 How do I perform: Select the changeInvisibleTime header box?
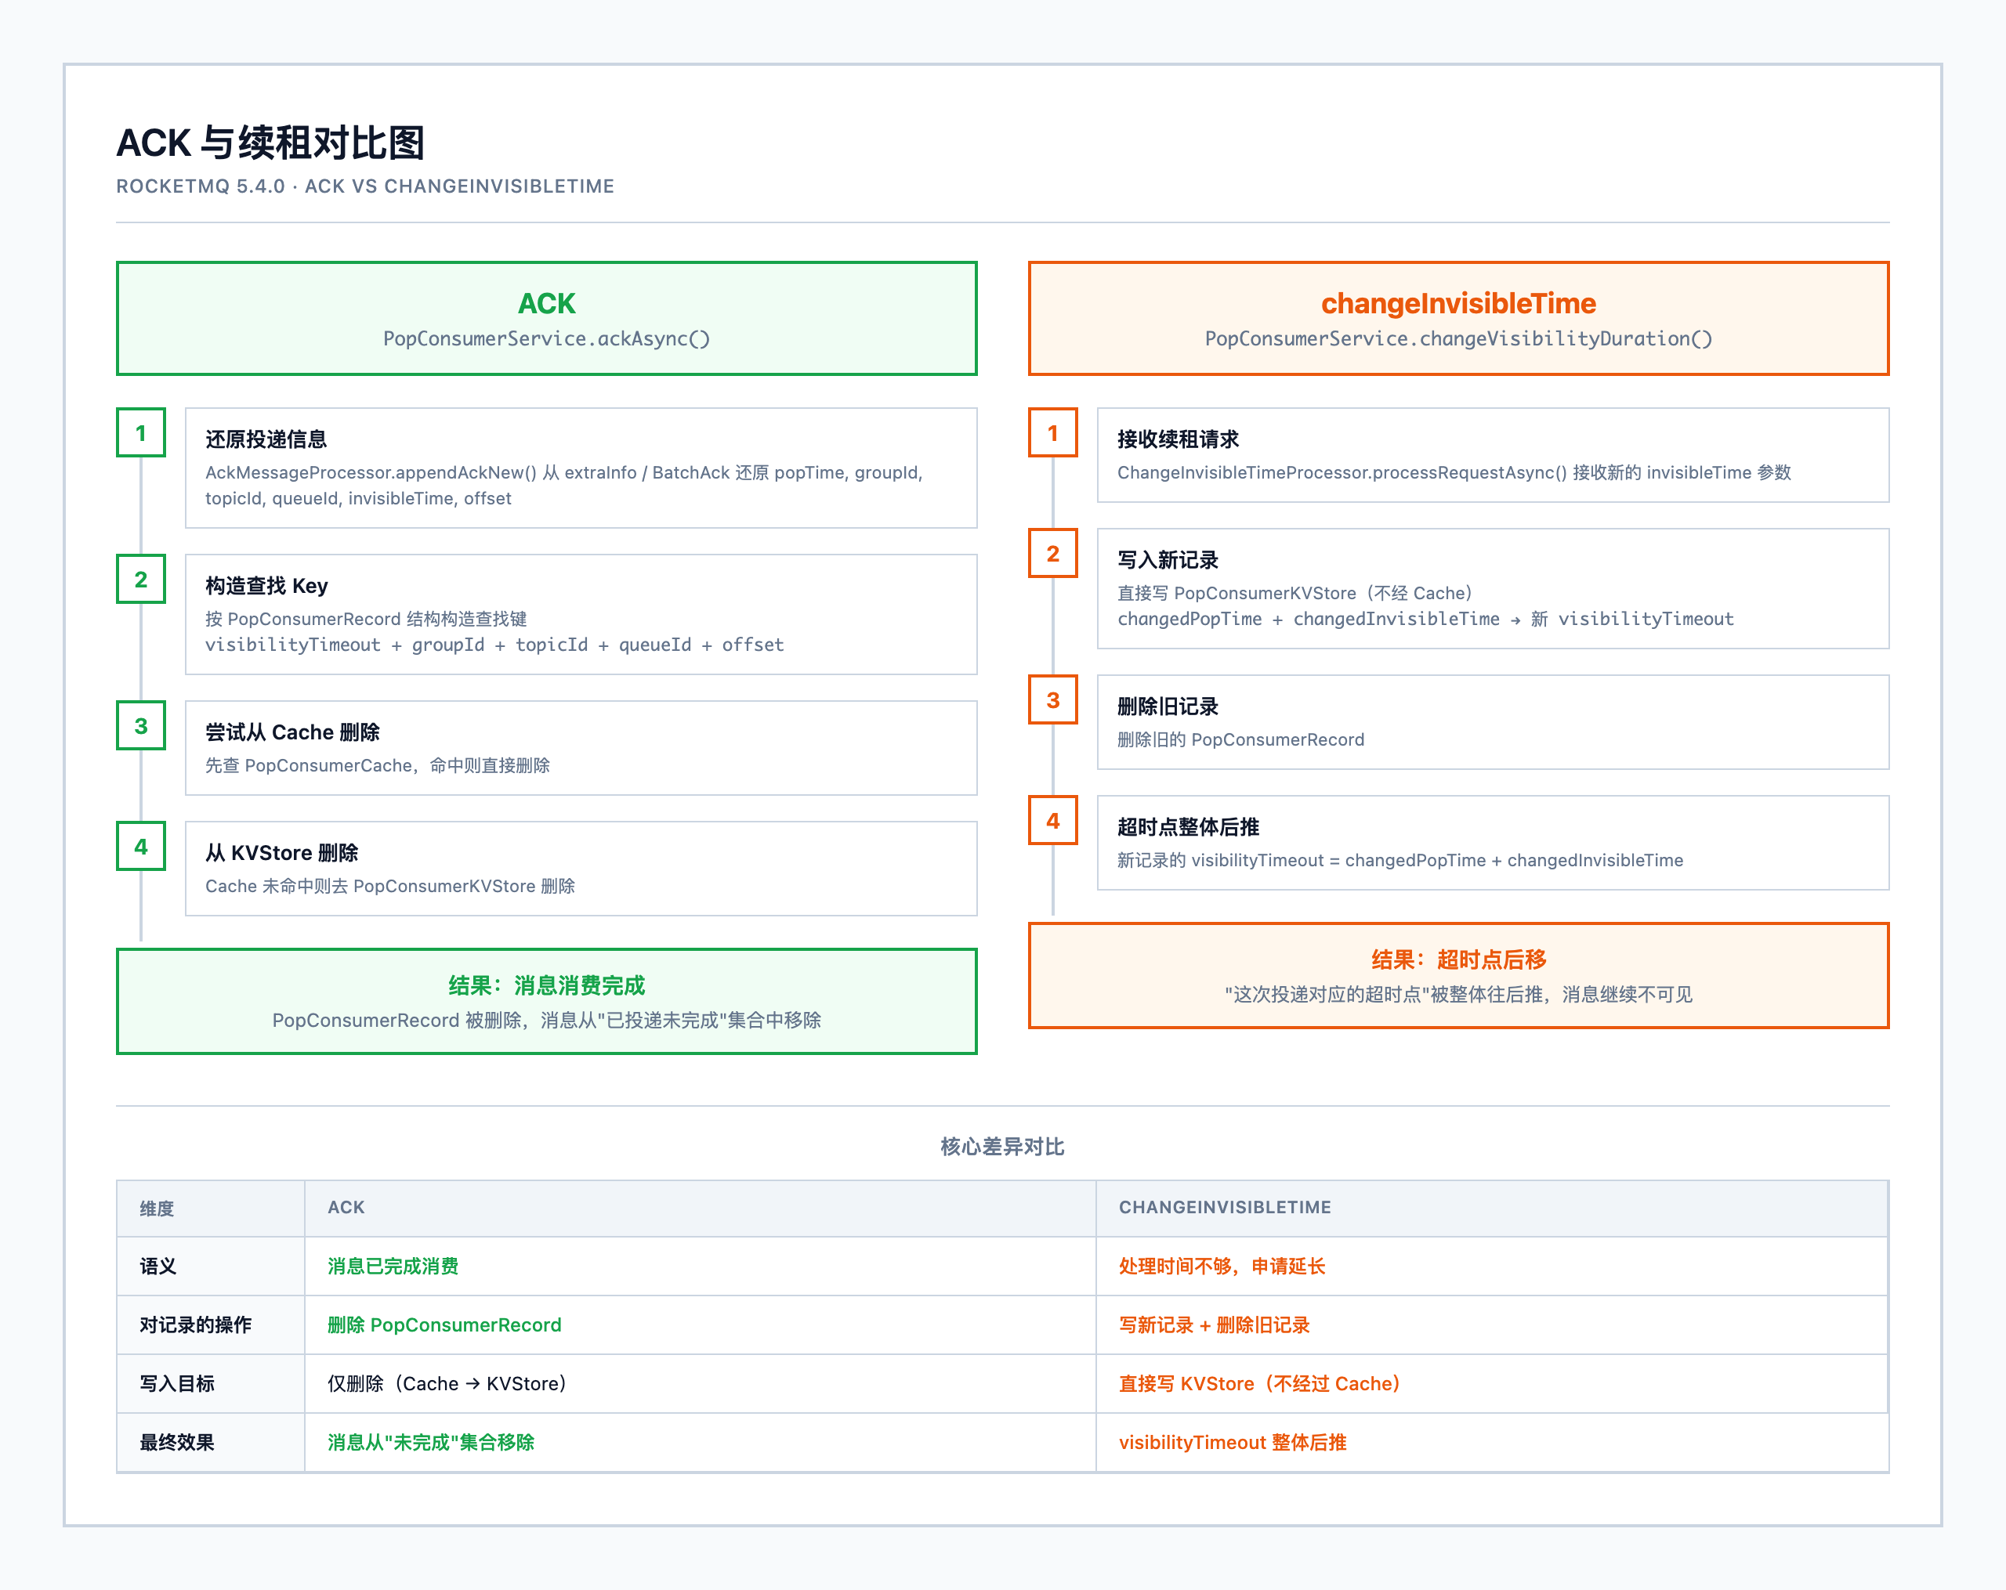point(1458,319)
